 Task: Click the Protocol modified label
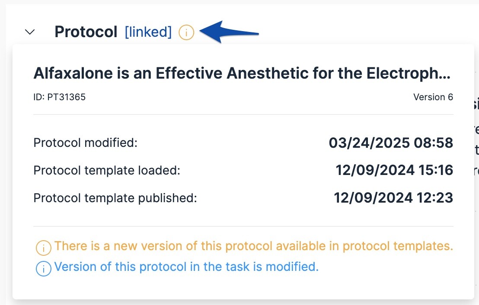(x=85, y=143)
